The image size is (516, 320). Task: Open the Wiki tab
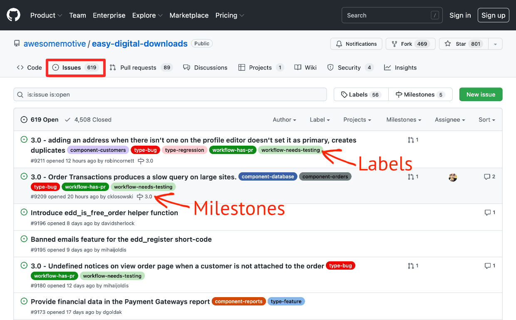(305, 68)
